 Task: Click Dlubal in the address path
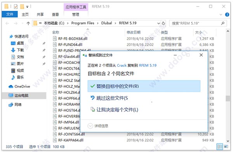coord(106,23)
